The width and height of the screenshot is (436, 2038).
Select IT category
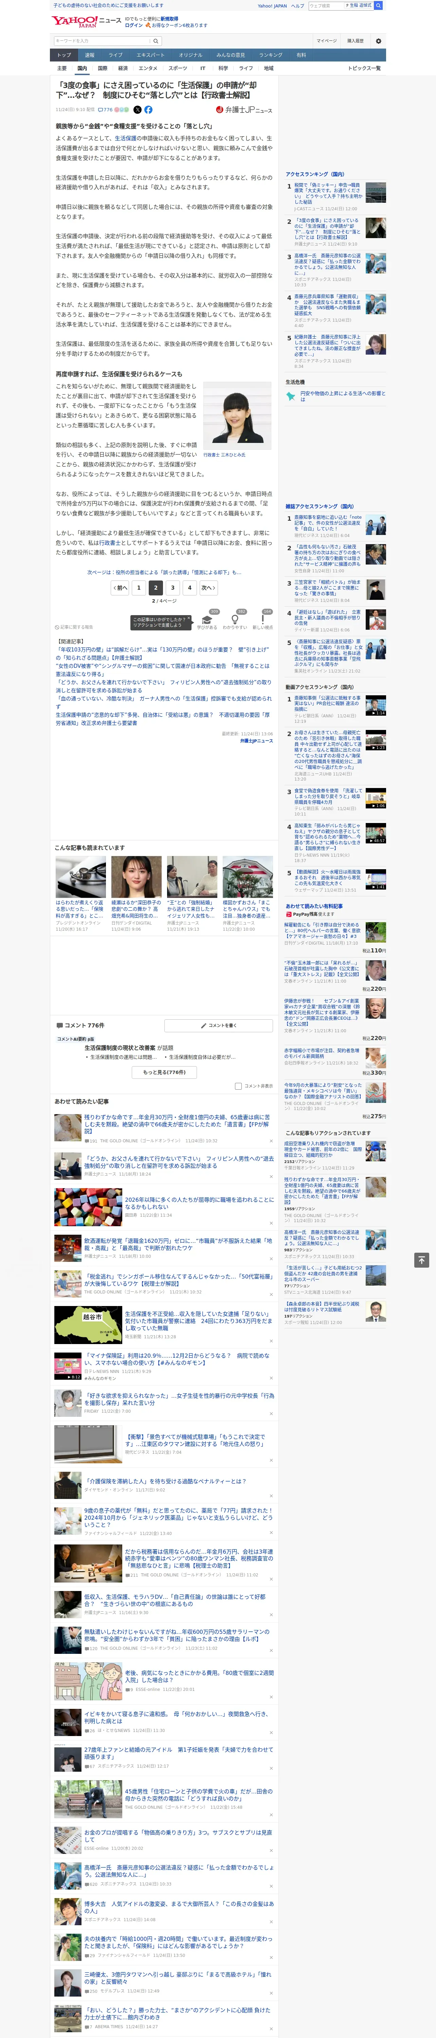[x=203, y=68]
